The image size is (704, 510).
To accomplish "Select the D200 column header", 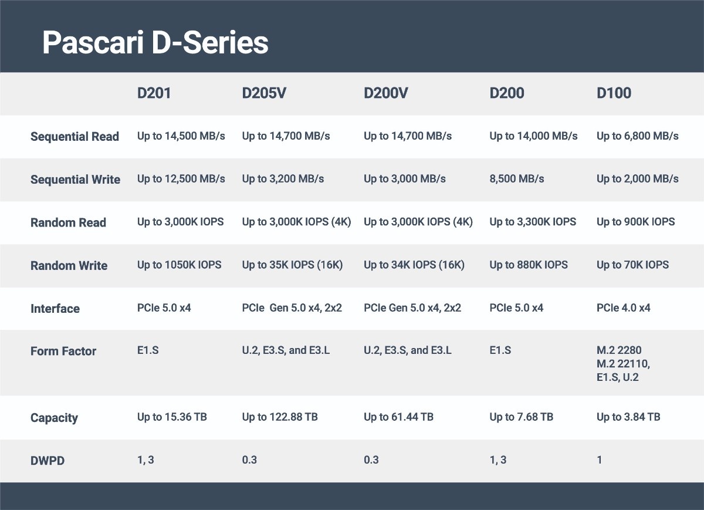I will (507, 93).
